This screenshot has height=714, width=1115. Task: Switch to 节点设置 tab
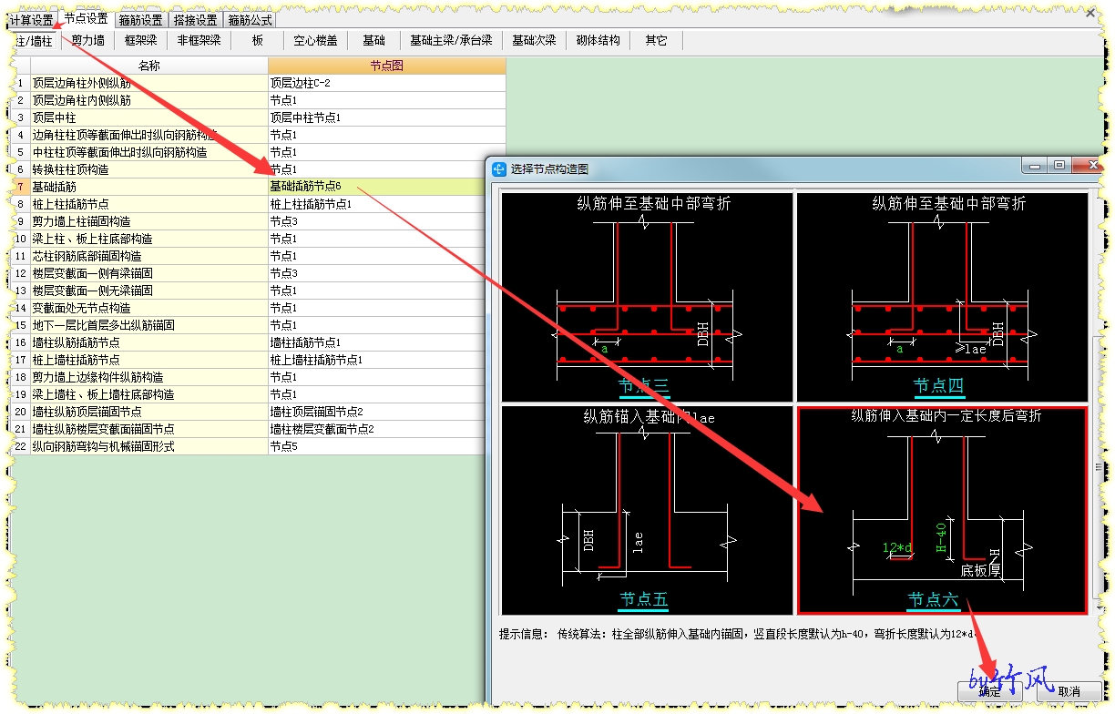pyautogui.click(x=87, y=19)
